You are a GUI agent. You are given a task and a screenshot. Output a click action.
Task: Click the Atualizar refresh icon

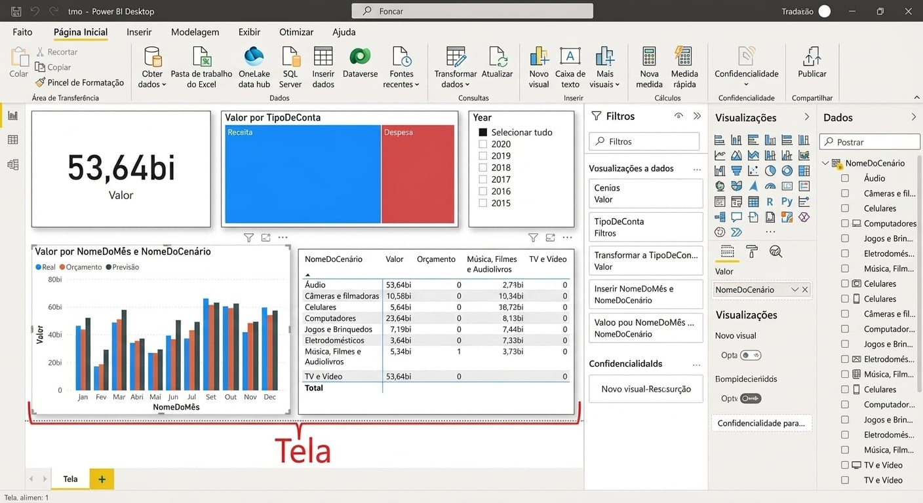click(497, 57)
